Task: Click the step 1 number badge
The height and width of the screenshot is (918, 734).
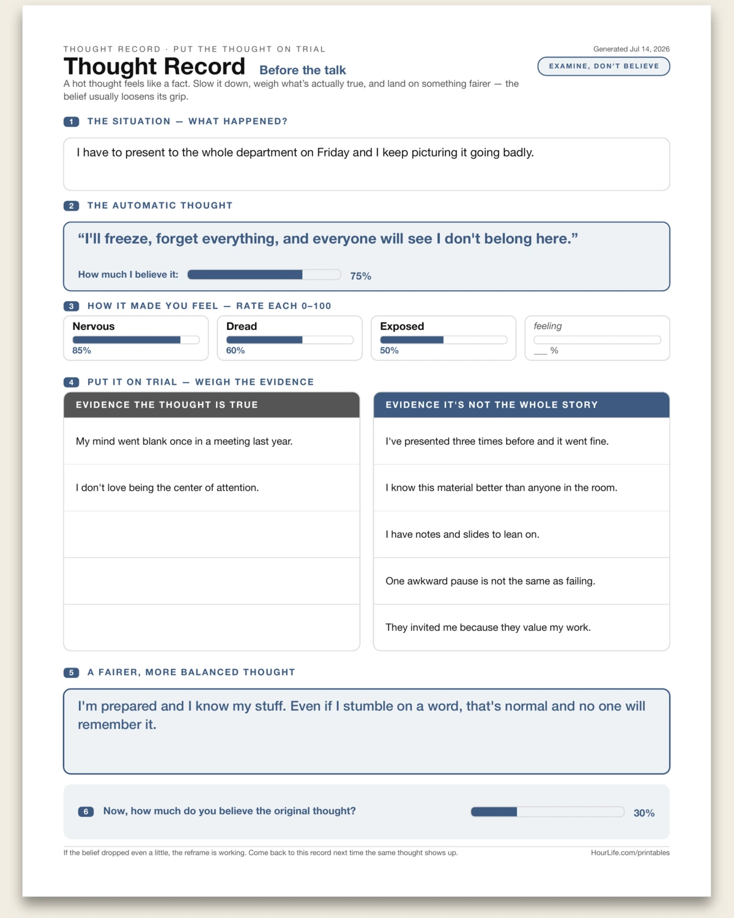Action: pyautogui.click(x=71, y=122)
